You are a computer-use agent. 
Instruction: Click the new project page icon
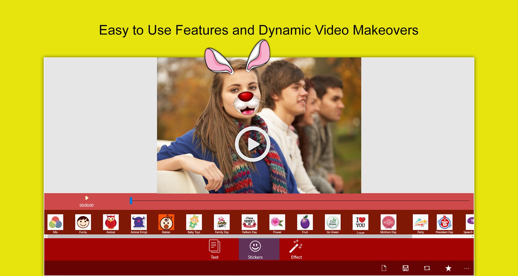[x=384, y=268]
